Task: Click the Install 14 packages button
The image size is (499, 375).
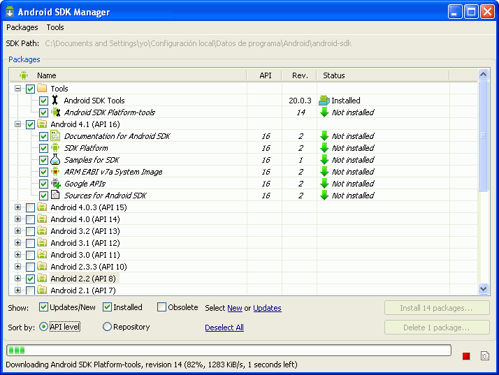Action: pyautogui.click(x=437, y=308)
